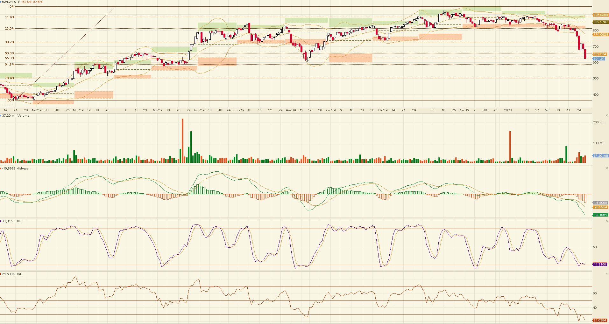Click the red 21,6384 RSI value tag

[x=600, y=321]
